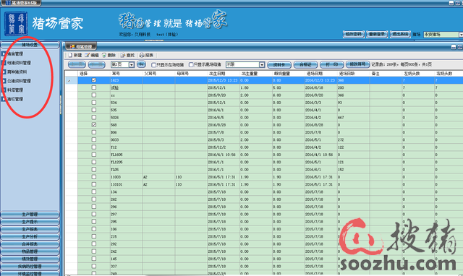This screenshot has height=276, width=463.
Task: Click the arrow icon beside 公猪资料管理
Action: click(x=4, y=81)
